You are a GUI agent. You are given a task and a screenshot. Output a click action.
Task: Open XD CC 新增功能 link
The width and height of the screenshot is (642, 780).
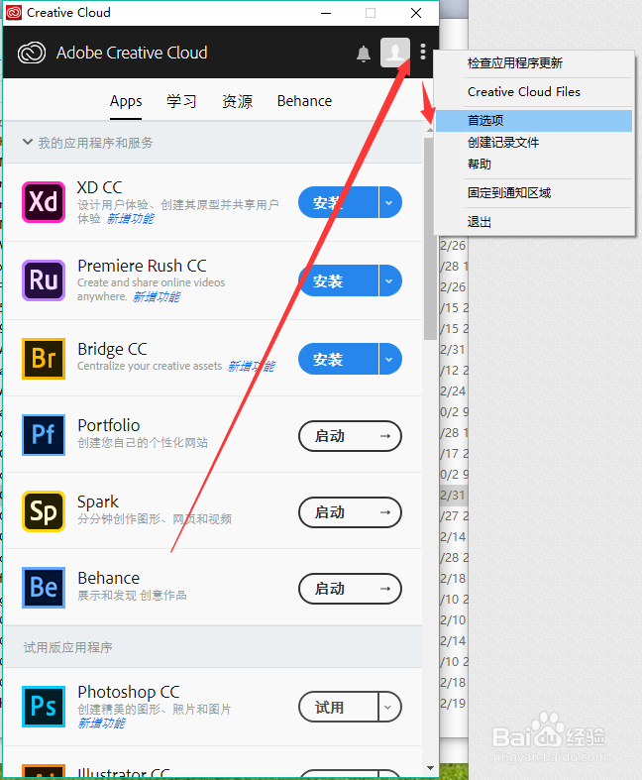pyautogui.click(x=131, y=219)
